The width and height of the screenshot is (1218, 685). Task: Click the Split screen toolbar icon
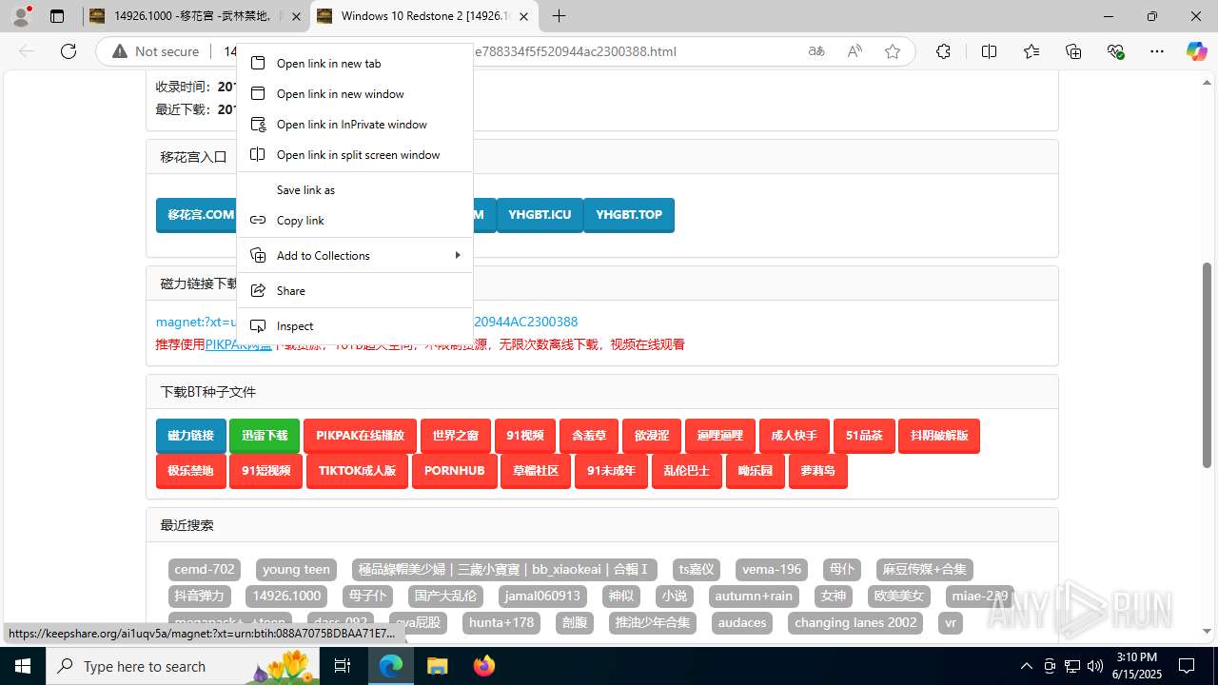[x=990, y=51]
